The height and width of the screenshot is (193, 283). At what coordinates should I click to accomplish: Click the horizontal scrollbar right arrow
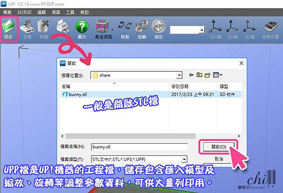239,136
